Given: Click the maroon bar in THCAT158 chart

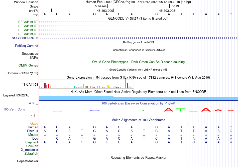Looking at the screenshot, I should (45, 86).
